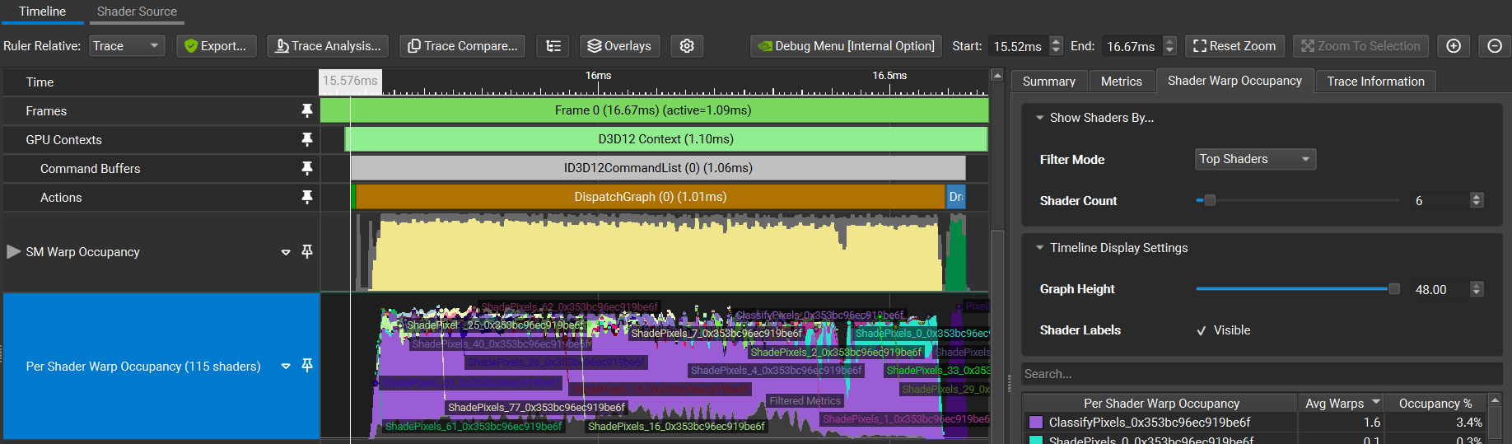This screenshot has height=444, width=1512.
Task: Toggle Shader Labels Visible checkbox
Action: pyautogui.click(x=1202, y=330)
